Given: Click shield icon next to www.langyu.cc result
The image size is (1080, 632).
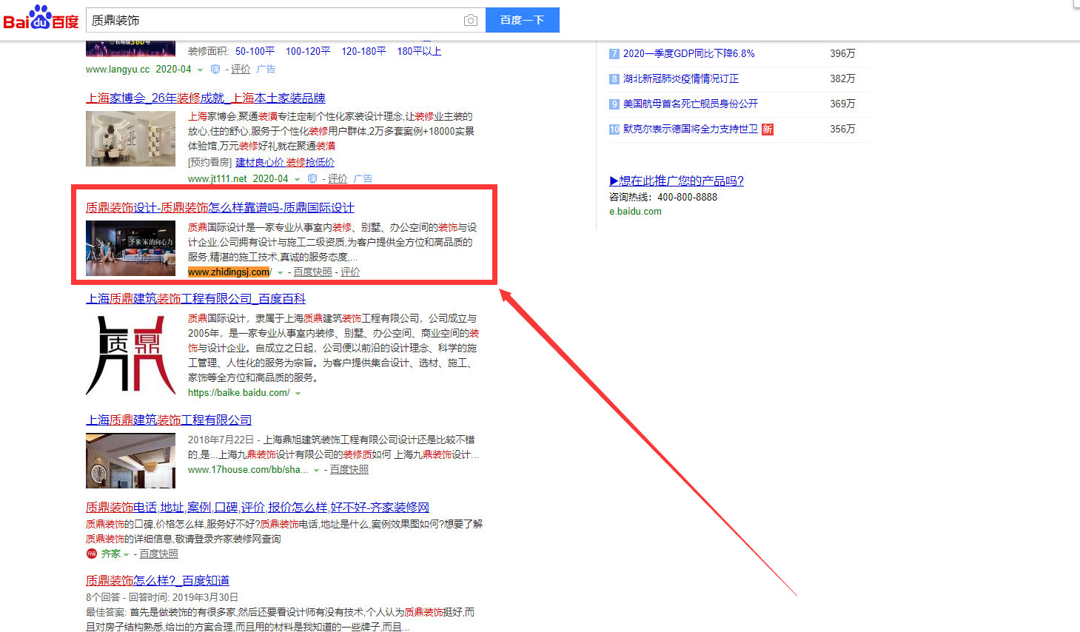Looking at the screenshot, I should [215, 70].
